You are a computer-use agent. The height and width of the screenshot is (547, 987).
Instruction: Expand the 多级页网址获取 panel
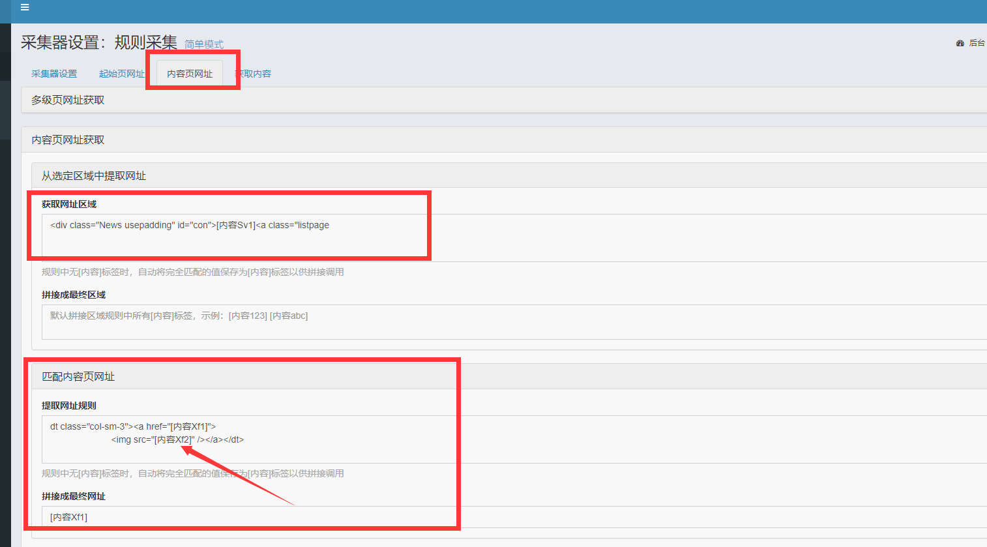(x=68, y=100)
